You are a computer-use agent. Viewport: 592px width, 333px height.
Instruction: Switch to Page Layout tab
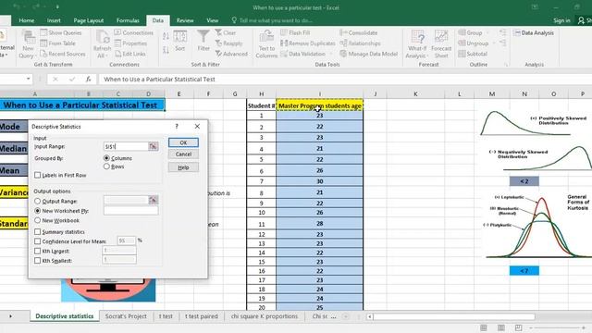(x=89, y=20)
